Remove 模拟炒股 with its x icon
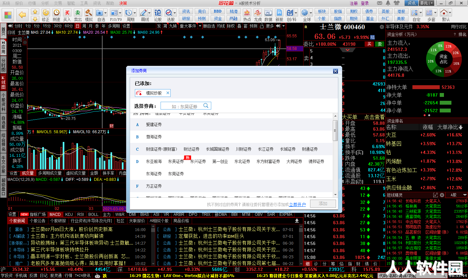Image resolution: width=468 pixels, height=279 pixels. pyautogui.click(x=168, y=93)
